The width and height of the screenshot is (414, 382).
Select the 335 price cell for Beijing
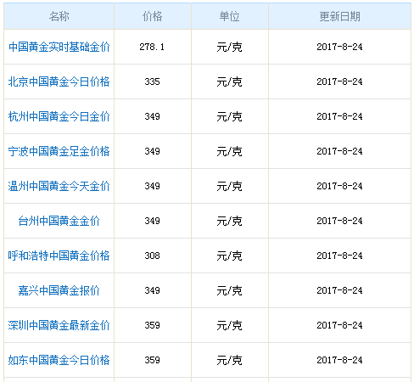153,81
